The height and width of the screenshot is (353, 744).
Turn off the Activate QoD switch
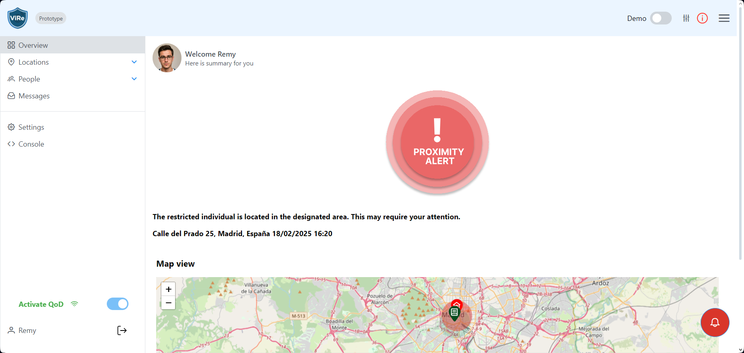click(x=118, y=304)
